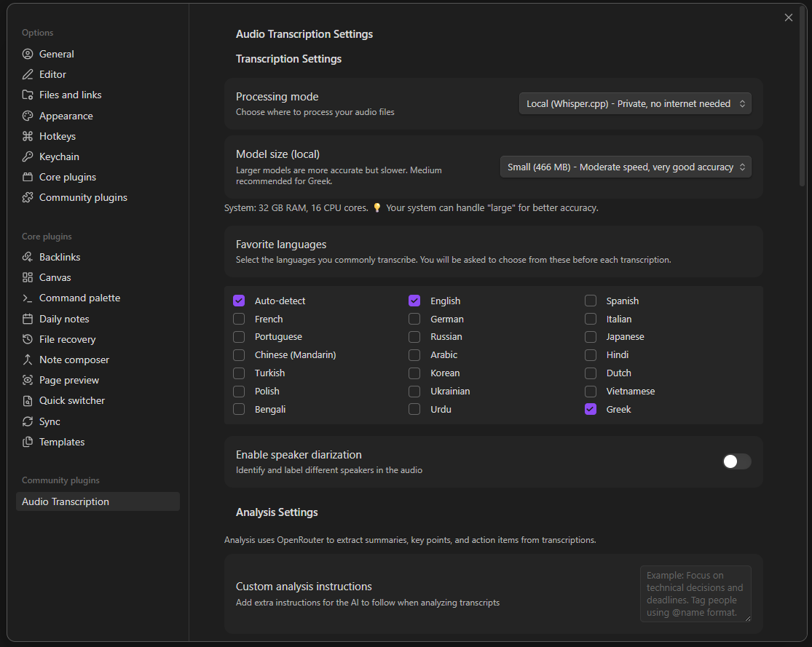
Task: Open the Keychain settings icon
Action: click(x=29, y=156)
